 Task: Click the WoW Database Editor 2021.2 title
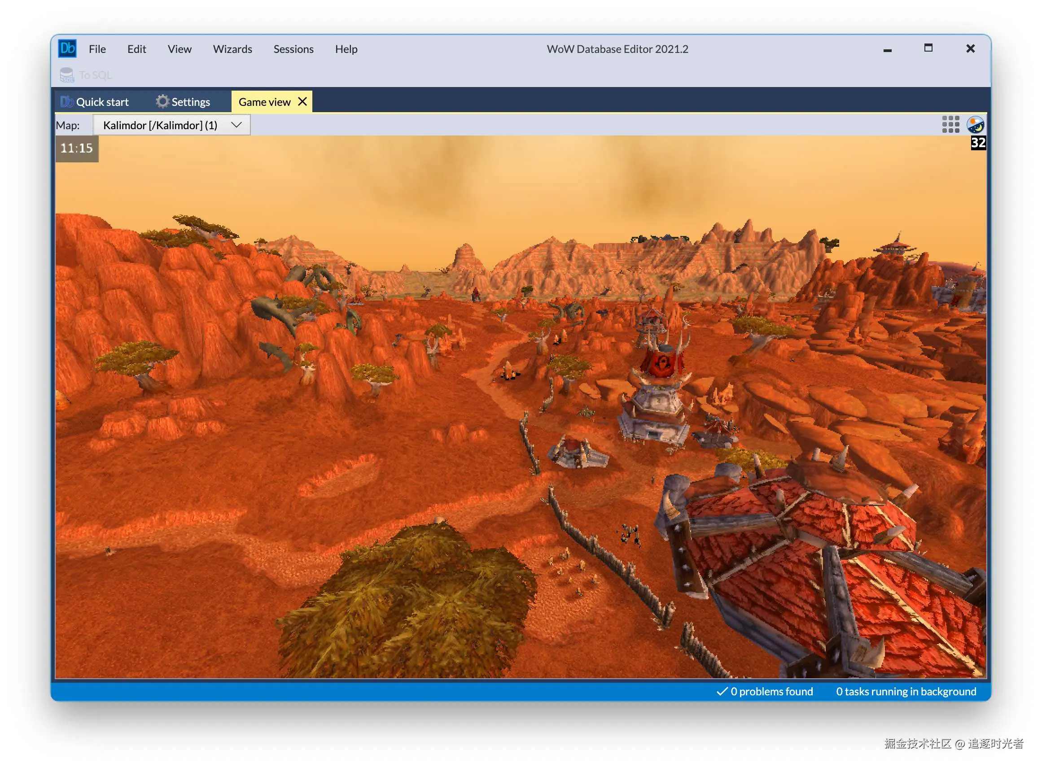tap(617, 49)
